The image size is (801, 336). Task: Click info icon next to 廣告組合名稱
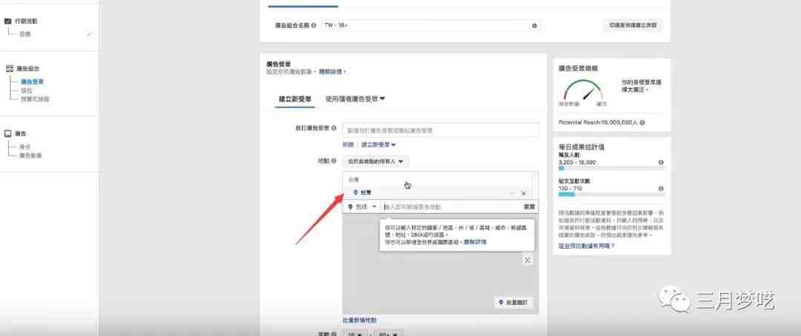[313, 25]
